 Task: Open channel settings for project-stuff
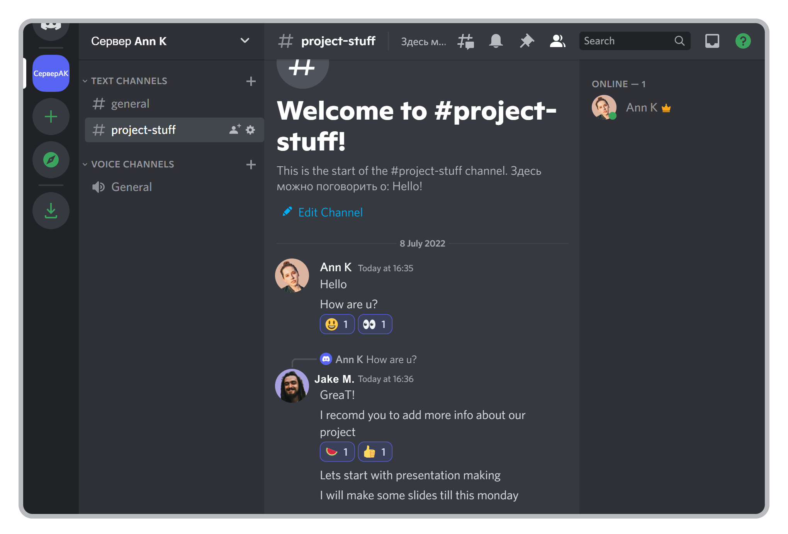click(x=250, y=130)
